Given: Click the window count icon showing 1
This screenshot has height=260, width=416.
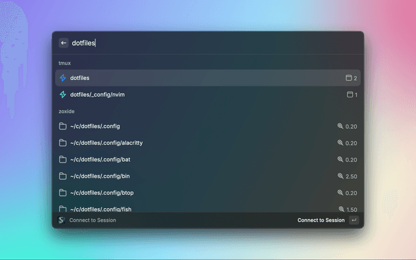Looking at the screenshot, I should 349,95.
